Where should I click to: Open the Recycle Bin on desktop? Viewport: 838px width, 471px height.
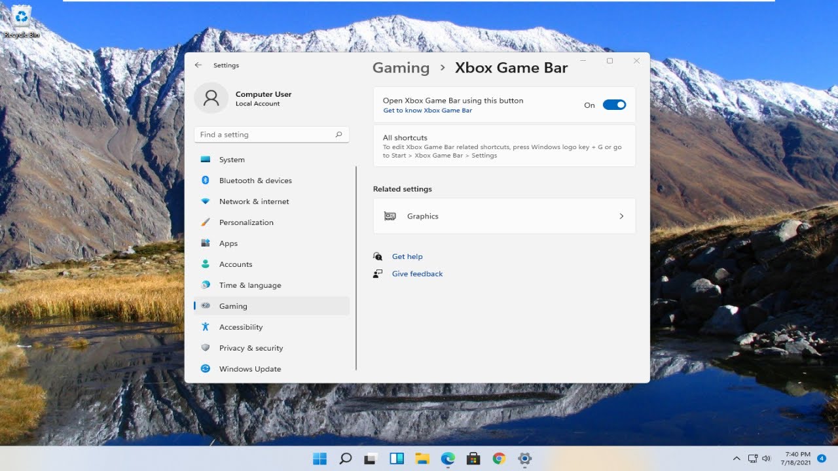(x=22, y=20)
